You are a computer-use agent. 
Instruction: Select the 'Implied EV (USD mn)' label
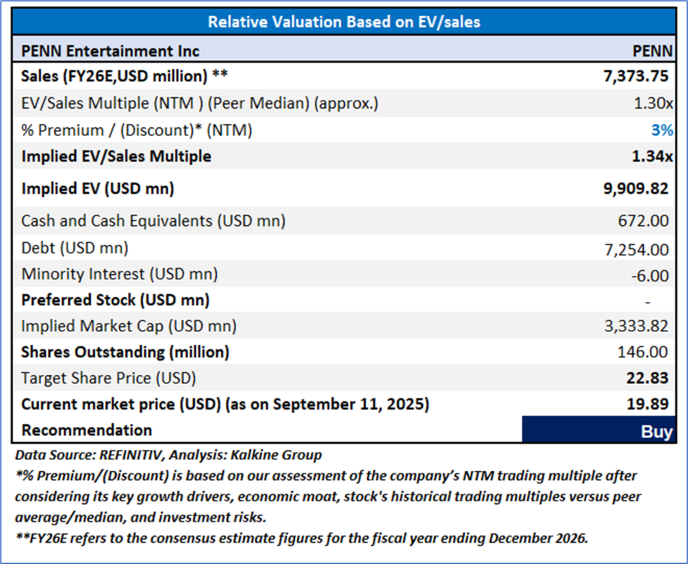[98, 189]
